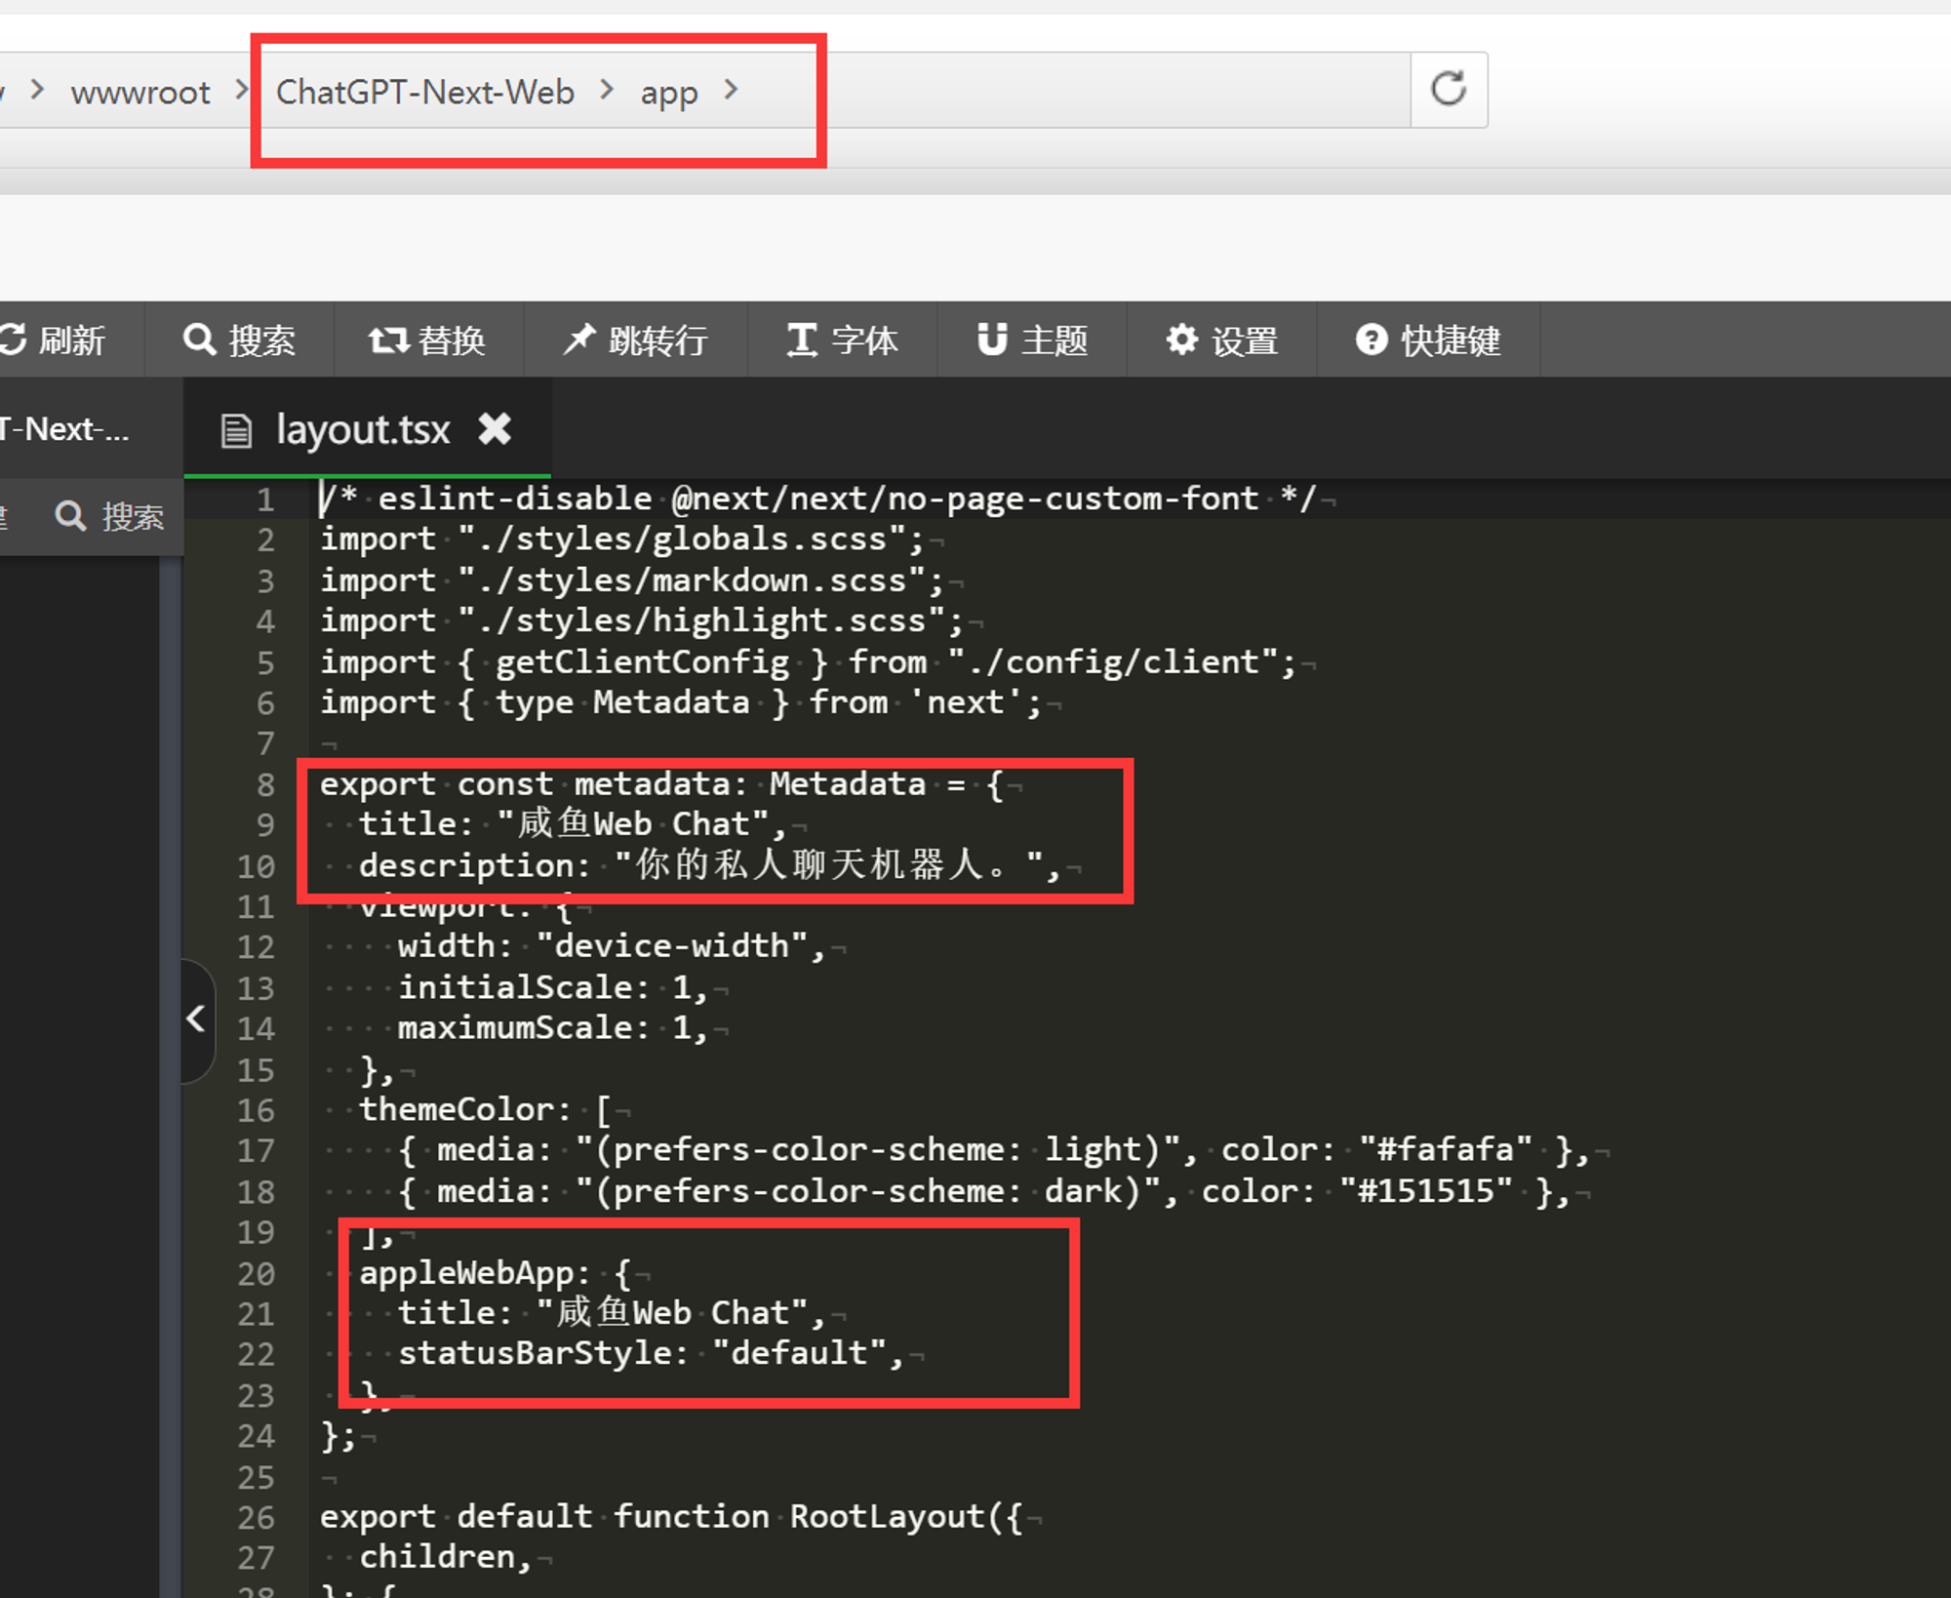Click the sidebar 搜索 search button
The width and height of the screenshot is (1951, 1598).
click(x=109, y=516)
